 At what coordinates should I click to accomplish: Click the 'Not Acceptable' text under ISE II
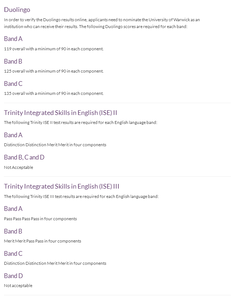18,167
